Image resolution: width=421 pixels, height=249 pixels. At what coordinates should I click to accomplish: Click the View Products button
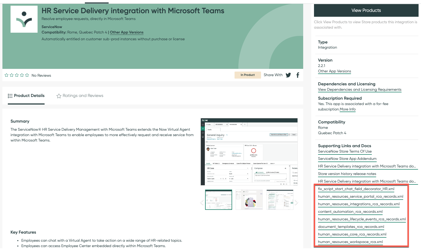pos(366,10)
